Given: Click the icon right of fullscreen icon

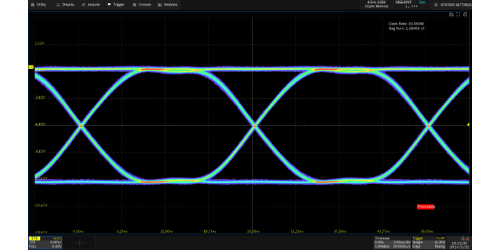Looking at the screenshot, I should (465, 14).
